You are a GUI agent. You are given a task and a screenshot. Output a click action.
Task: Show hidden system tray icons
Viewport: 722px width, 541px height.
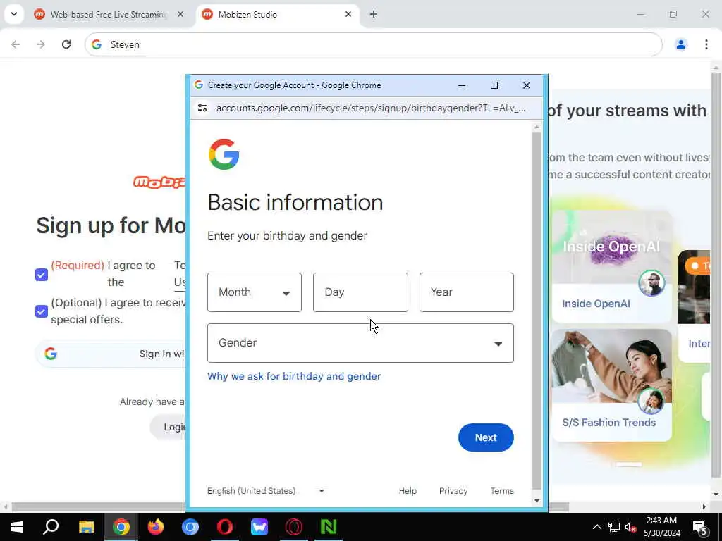click(x=596, y=527)
